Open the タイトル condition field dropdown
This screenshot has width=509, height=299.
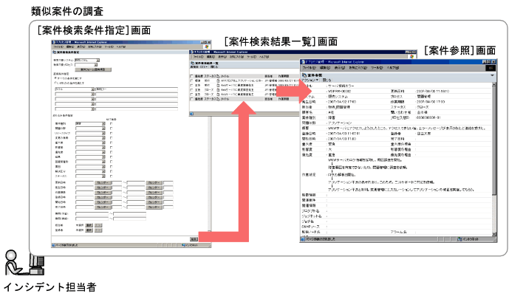[x=75, y=89]
